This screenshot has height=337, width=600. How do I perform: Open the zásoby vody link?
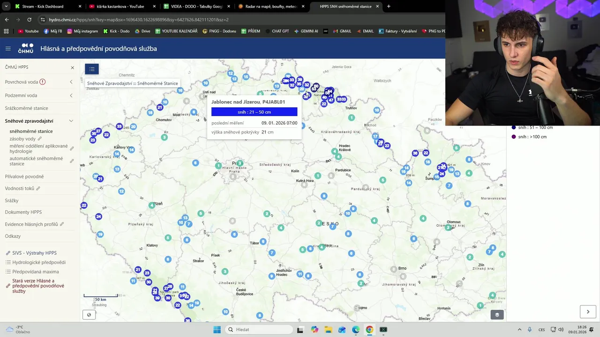22,139
